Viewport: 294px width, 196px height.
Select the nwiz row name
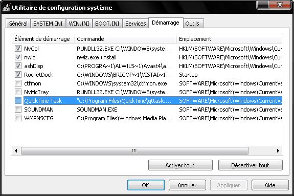click(30, 57)
